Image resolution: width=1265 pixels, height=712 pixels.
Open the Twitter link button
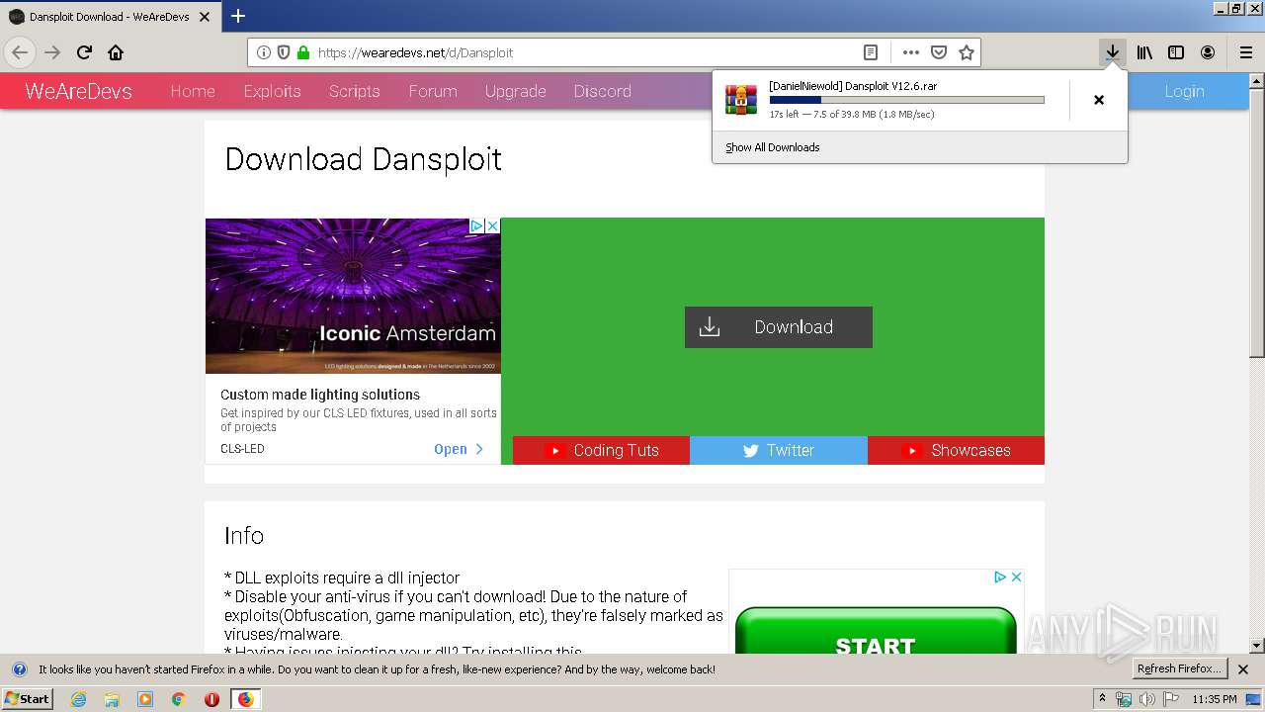point(779,450)
